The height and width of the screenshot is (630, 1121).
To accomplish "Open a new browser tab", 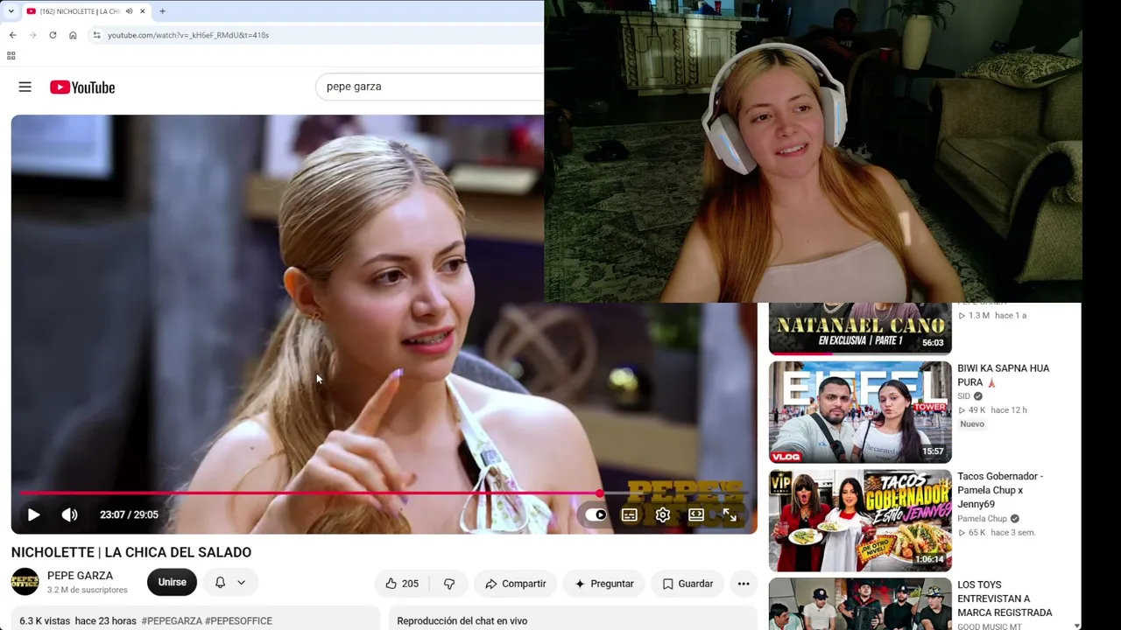I will (162, 11).
